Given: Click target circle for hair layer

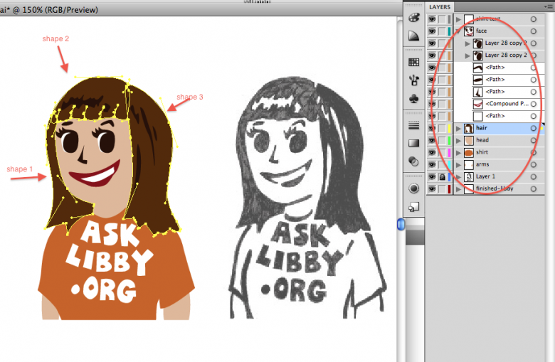Looking at the screenshot, I should pyautogui.click(x=534, y=129).
